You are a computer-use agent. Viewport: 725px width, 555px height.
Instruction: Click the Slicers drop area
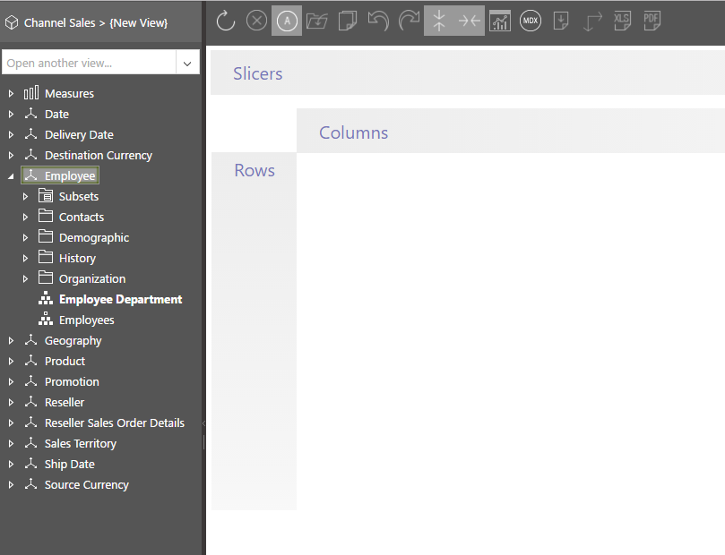[468, 73]
